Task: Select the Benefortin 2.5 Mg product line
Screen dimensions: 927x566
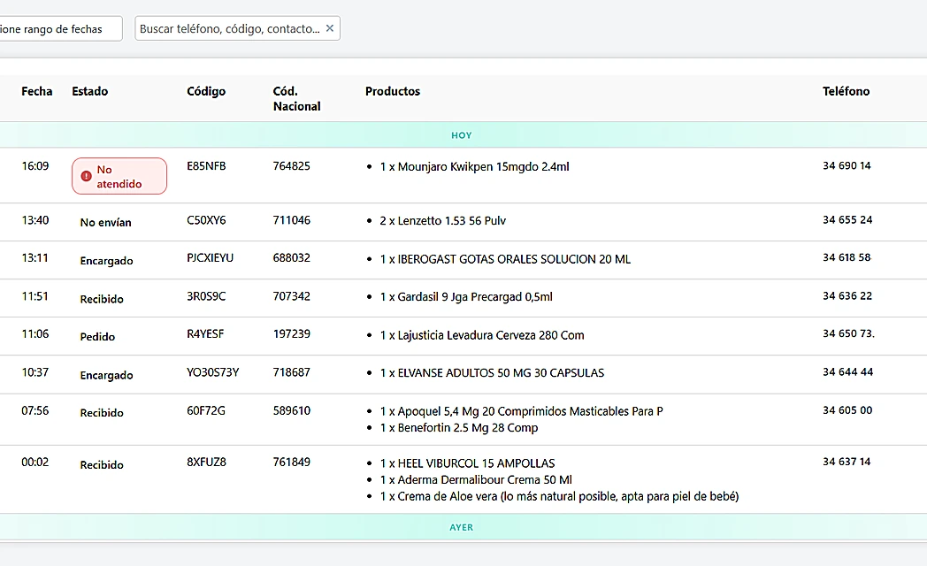Action: click(x=458, y=427)
